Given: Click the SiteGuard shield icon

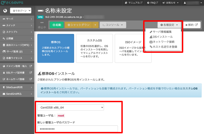Looking at the screenshot, I should click(4, 87).
